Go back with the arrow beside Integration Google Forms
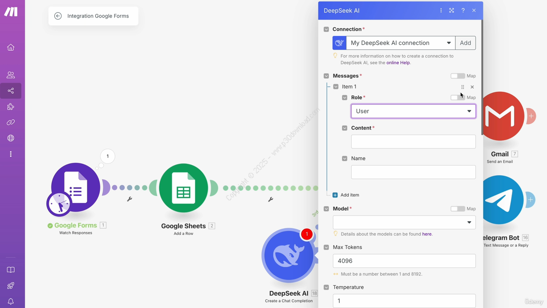The image size is (547, 308). point(58,16)
